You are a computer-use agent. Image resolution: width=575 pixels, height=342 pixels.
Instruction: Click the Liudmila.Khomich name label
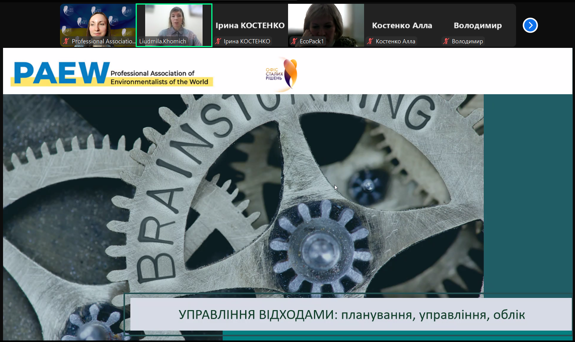pos(163,41)
